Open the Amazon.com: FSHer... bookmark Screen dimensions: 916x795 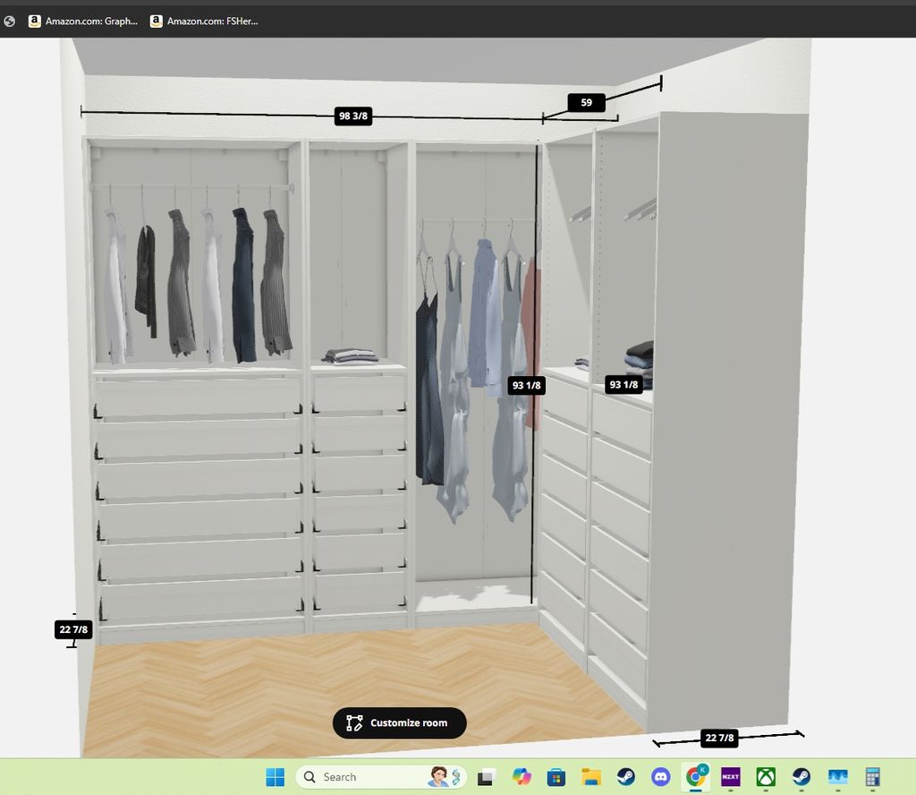coord(204,21)
